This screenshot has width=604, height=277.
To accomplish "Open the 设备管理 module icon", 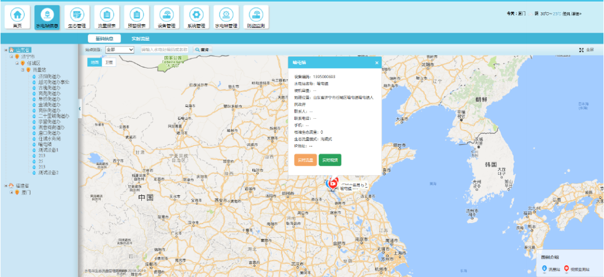I will pos(167,17).
